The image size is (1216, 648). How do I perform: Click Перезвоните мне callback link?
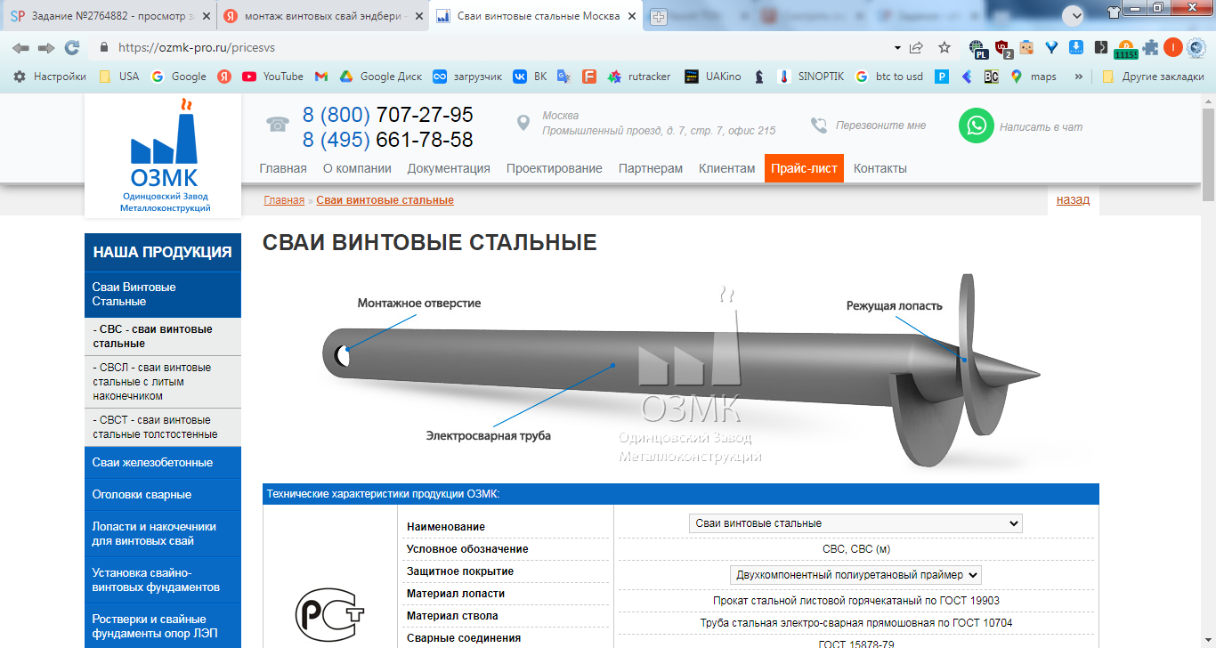click(880, 126)
